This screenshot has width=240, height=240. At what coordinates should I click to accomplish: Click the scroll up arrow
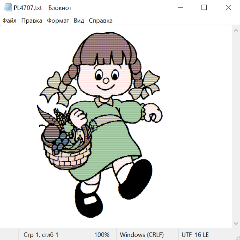pyautogui.click(x=236, y=31)
